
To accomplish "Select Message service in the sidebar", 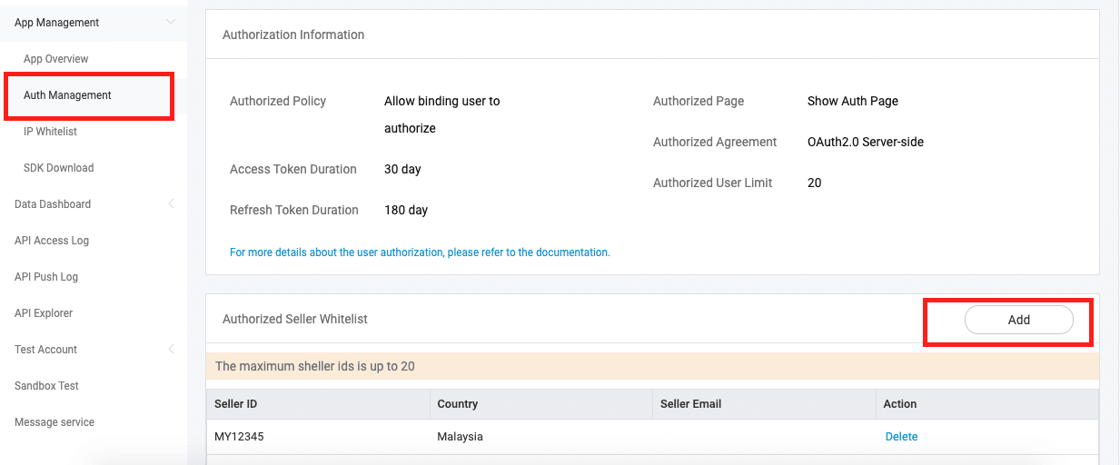I will [x=55, y=422].
